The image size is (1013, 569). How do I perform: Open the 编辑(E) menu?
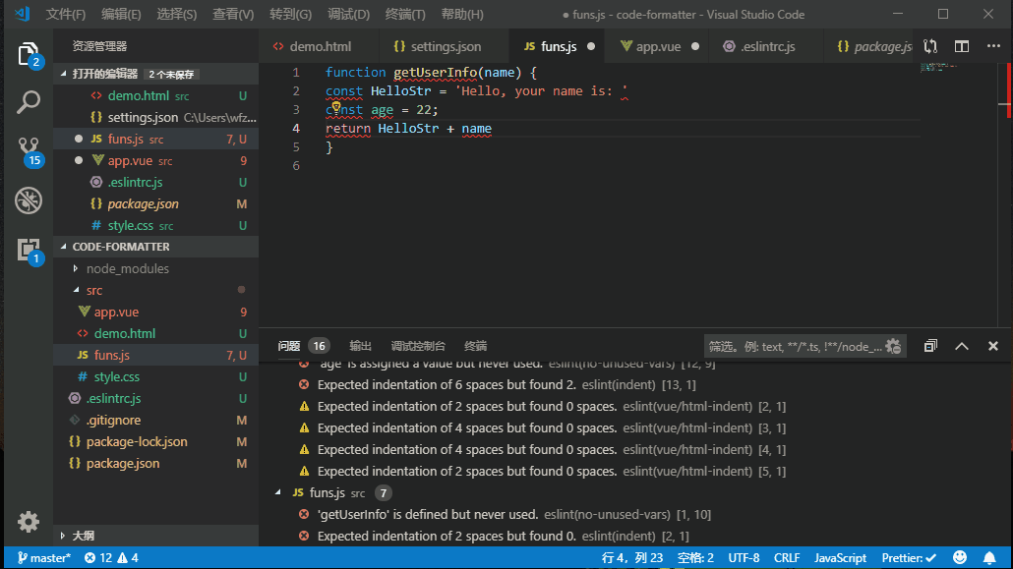pos(121,14)
